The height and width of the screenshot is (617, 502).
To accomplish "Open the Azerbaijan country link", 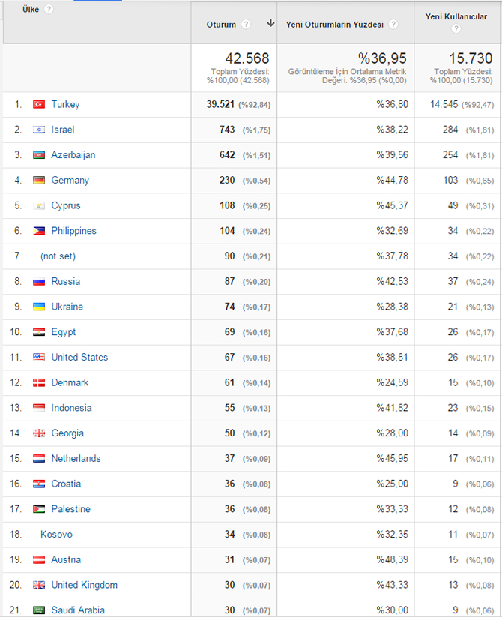I will coord(73,155).
